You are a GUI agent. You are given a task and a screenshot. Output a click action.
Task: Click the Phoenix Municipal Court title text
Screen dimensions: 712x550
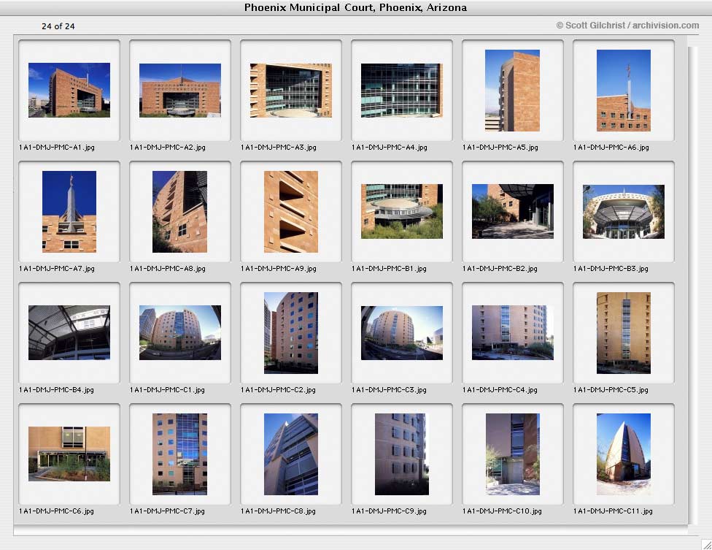355,7
